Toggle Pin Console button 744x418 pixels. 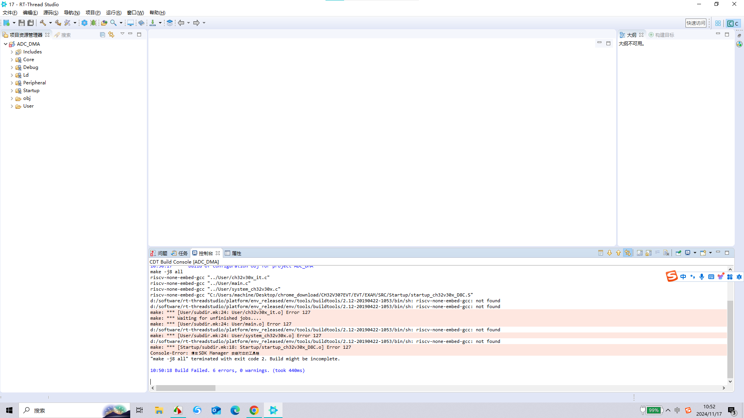click(x=679, y=253)
